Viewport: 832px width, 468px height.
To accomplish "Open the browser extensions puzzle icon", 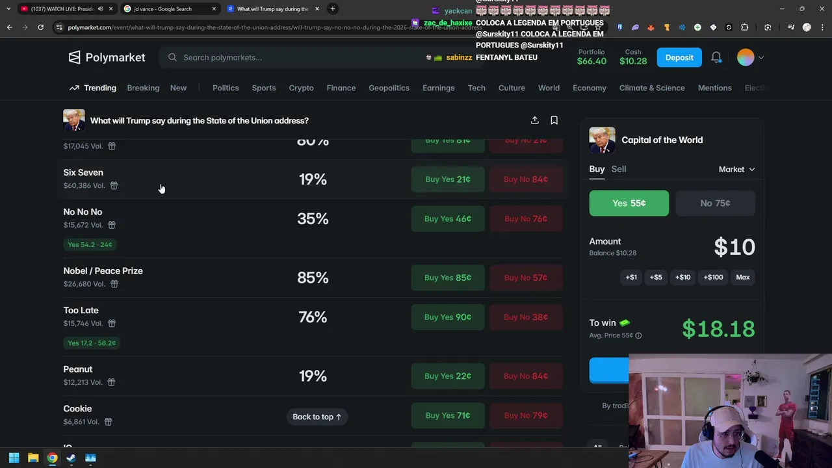I will click(745, 27).
